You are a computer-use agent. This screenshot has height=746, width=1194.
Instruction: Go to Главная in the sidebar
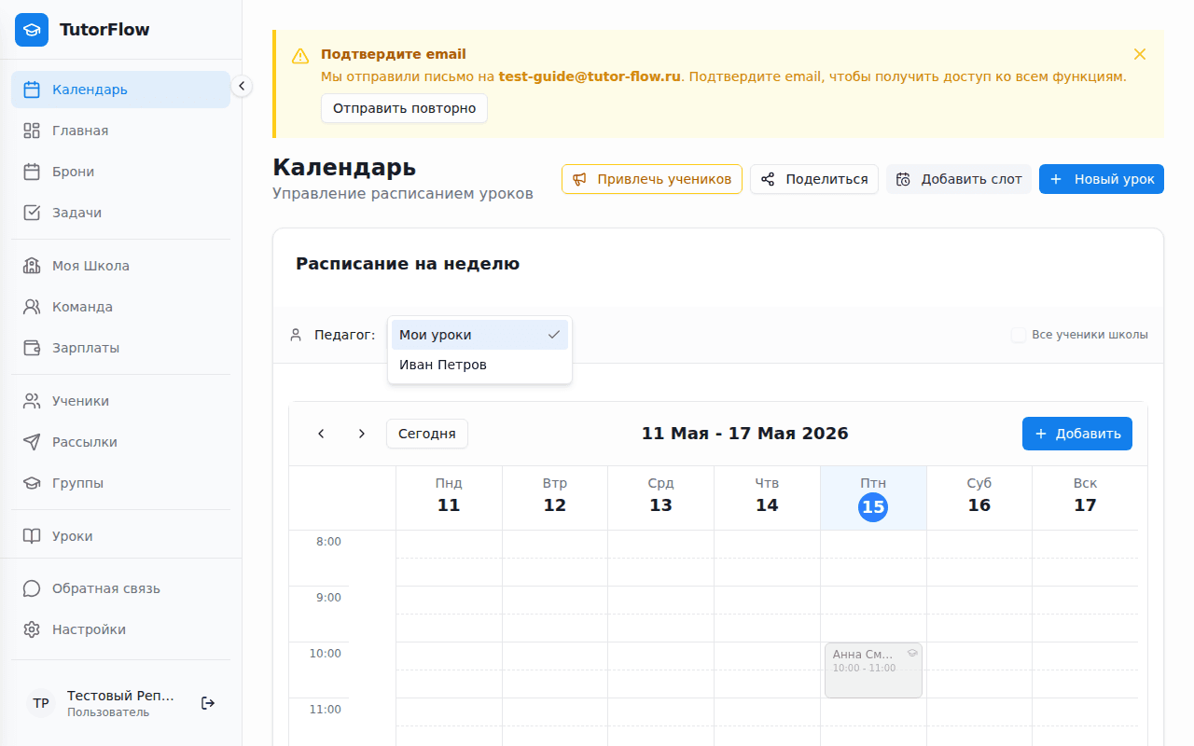click(x=120, y=131)
